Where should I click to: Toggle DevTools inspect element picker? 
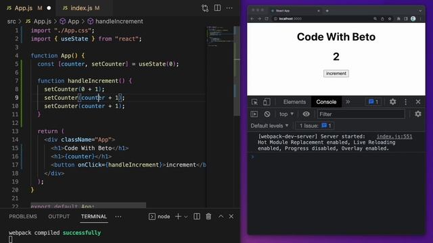[x=254, y=102]
